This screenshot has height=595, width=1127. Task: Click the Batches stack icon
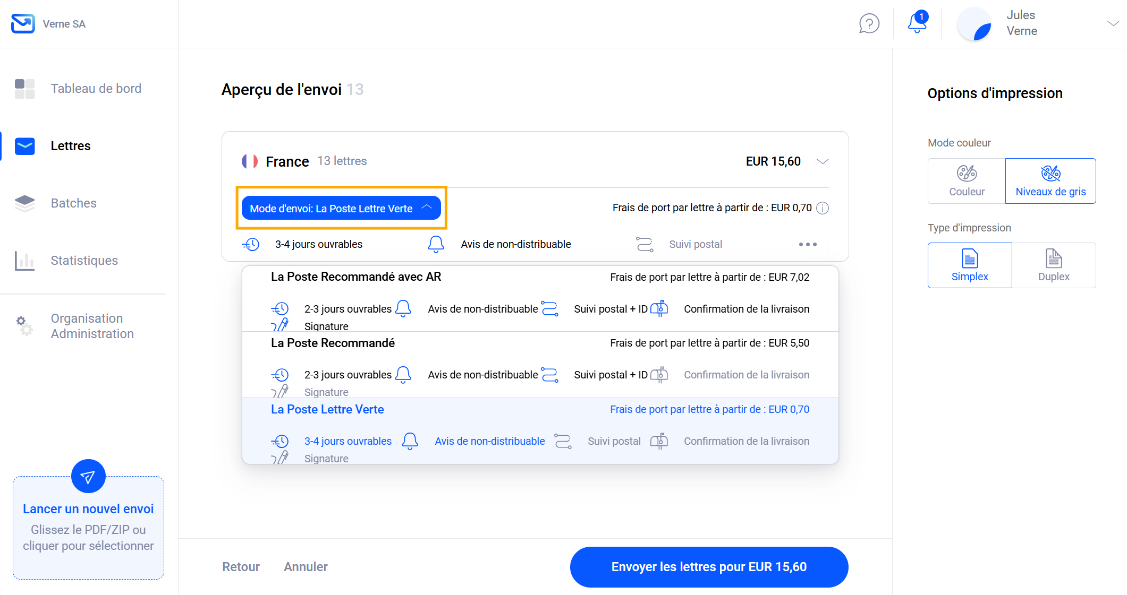24,203
